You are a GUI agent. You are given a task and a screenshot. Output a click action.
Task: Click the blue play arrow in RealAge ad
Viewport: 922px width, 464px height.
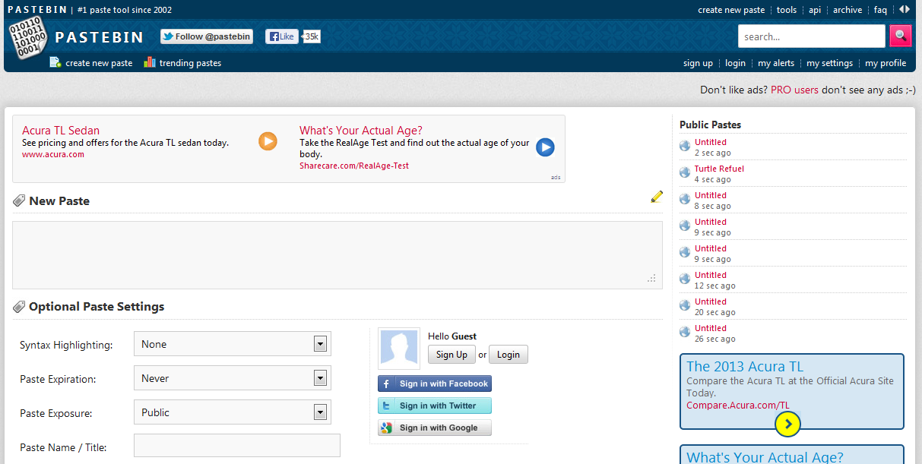click(x=545, y=147)
